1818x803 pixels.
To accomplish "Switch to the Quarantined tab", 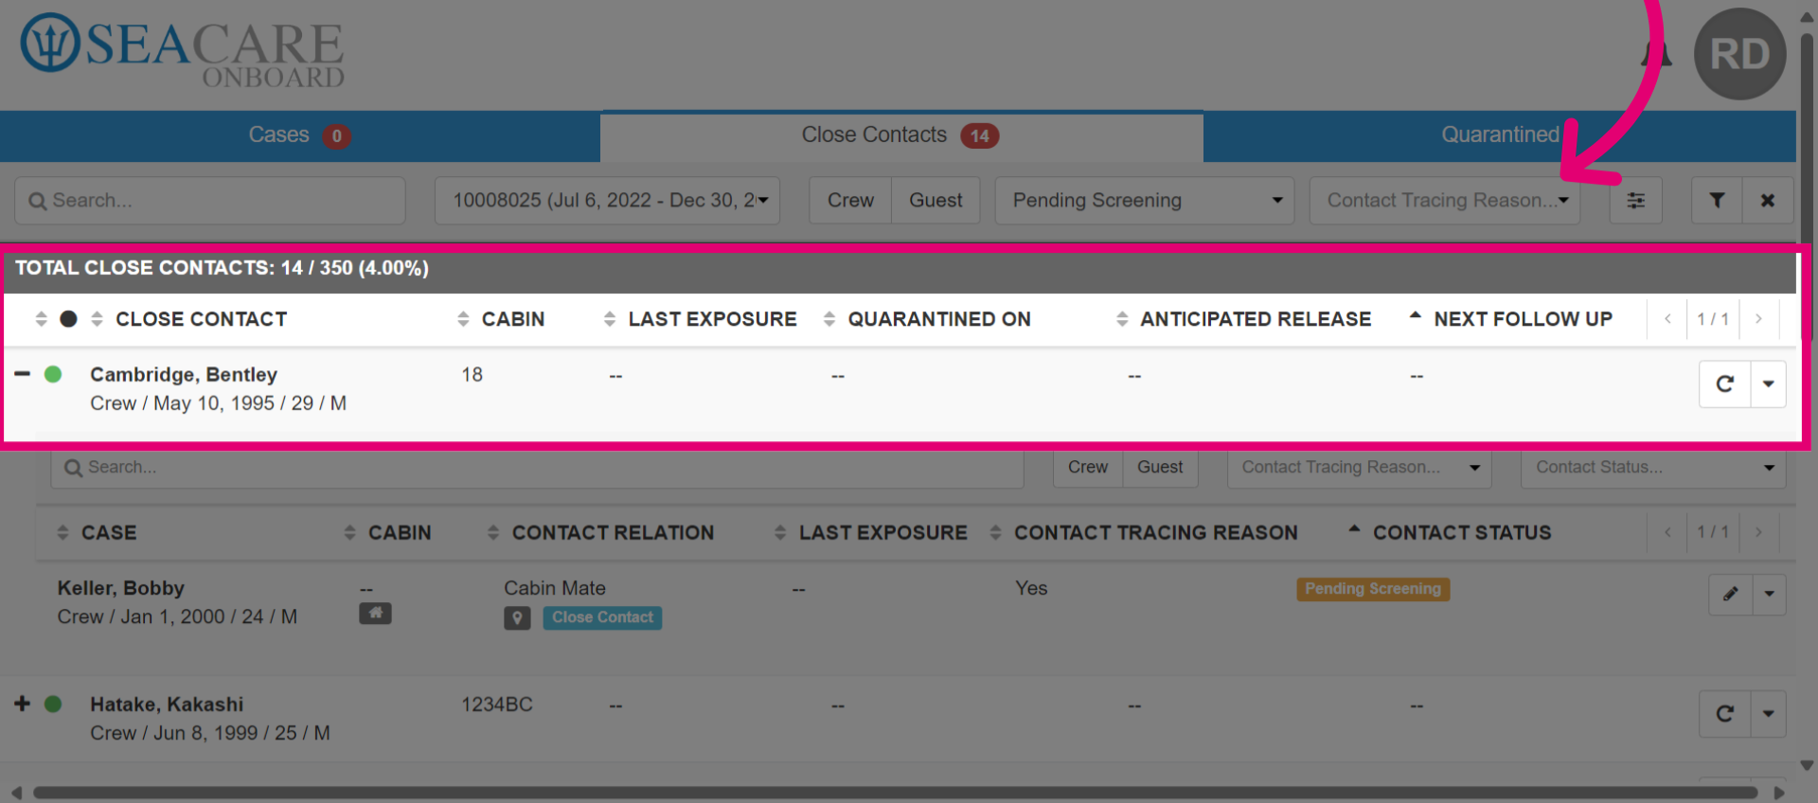I will click(x=1500, y=135).
